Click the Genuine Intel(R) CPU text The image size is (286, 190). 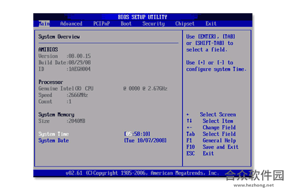point(66,89)
